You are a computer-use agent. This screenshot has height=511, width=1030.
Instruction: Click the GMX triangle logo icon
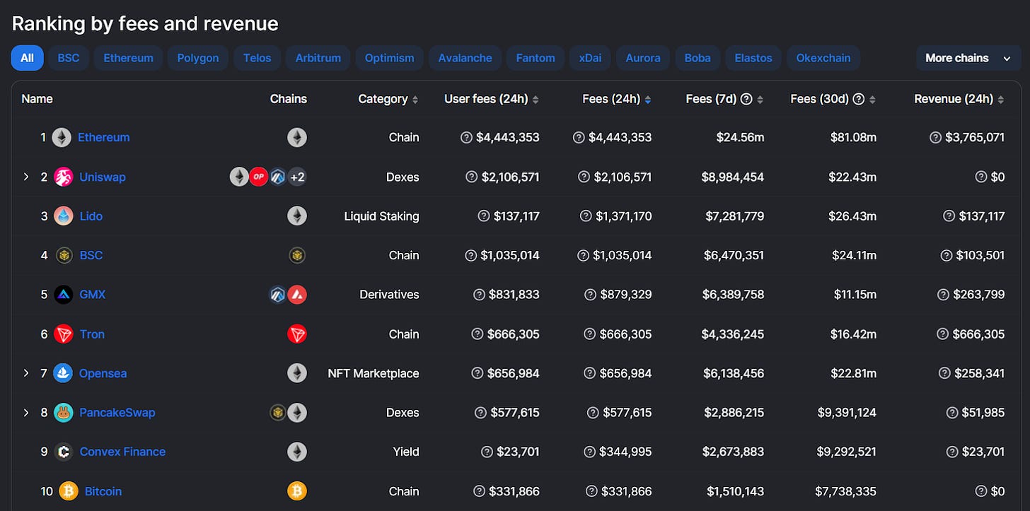pos(64,295)
